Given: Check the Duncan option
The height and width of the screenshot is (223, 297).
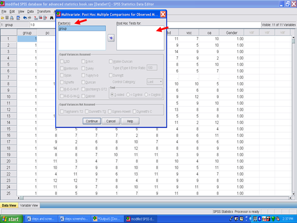Looking at the screenshot, I should coord(83,82).
